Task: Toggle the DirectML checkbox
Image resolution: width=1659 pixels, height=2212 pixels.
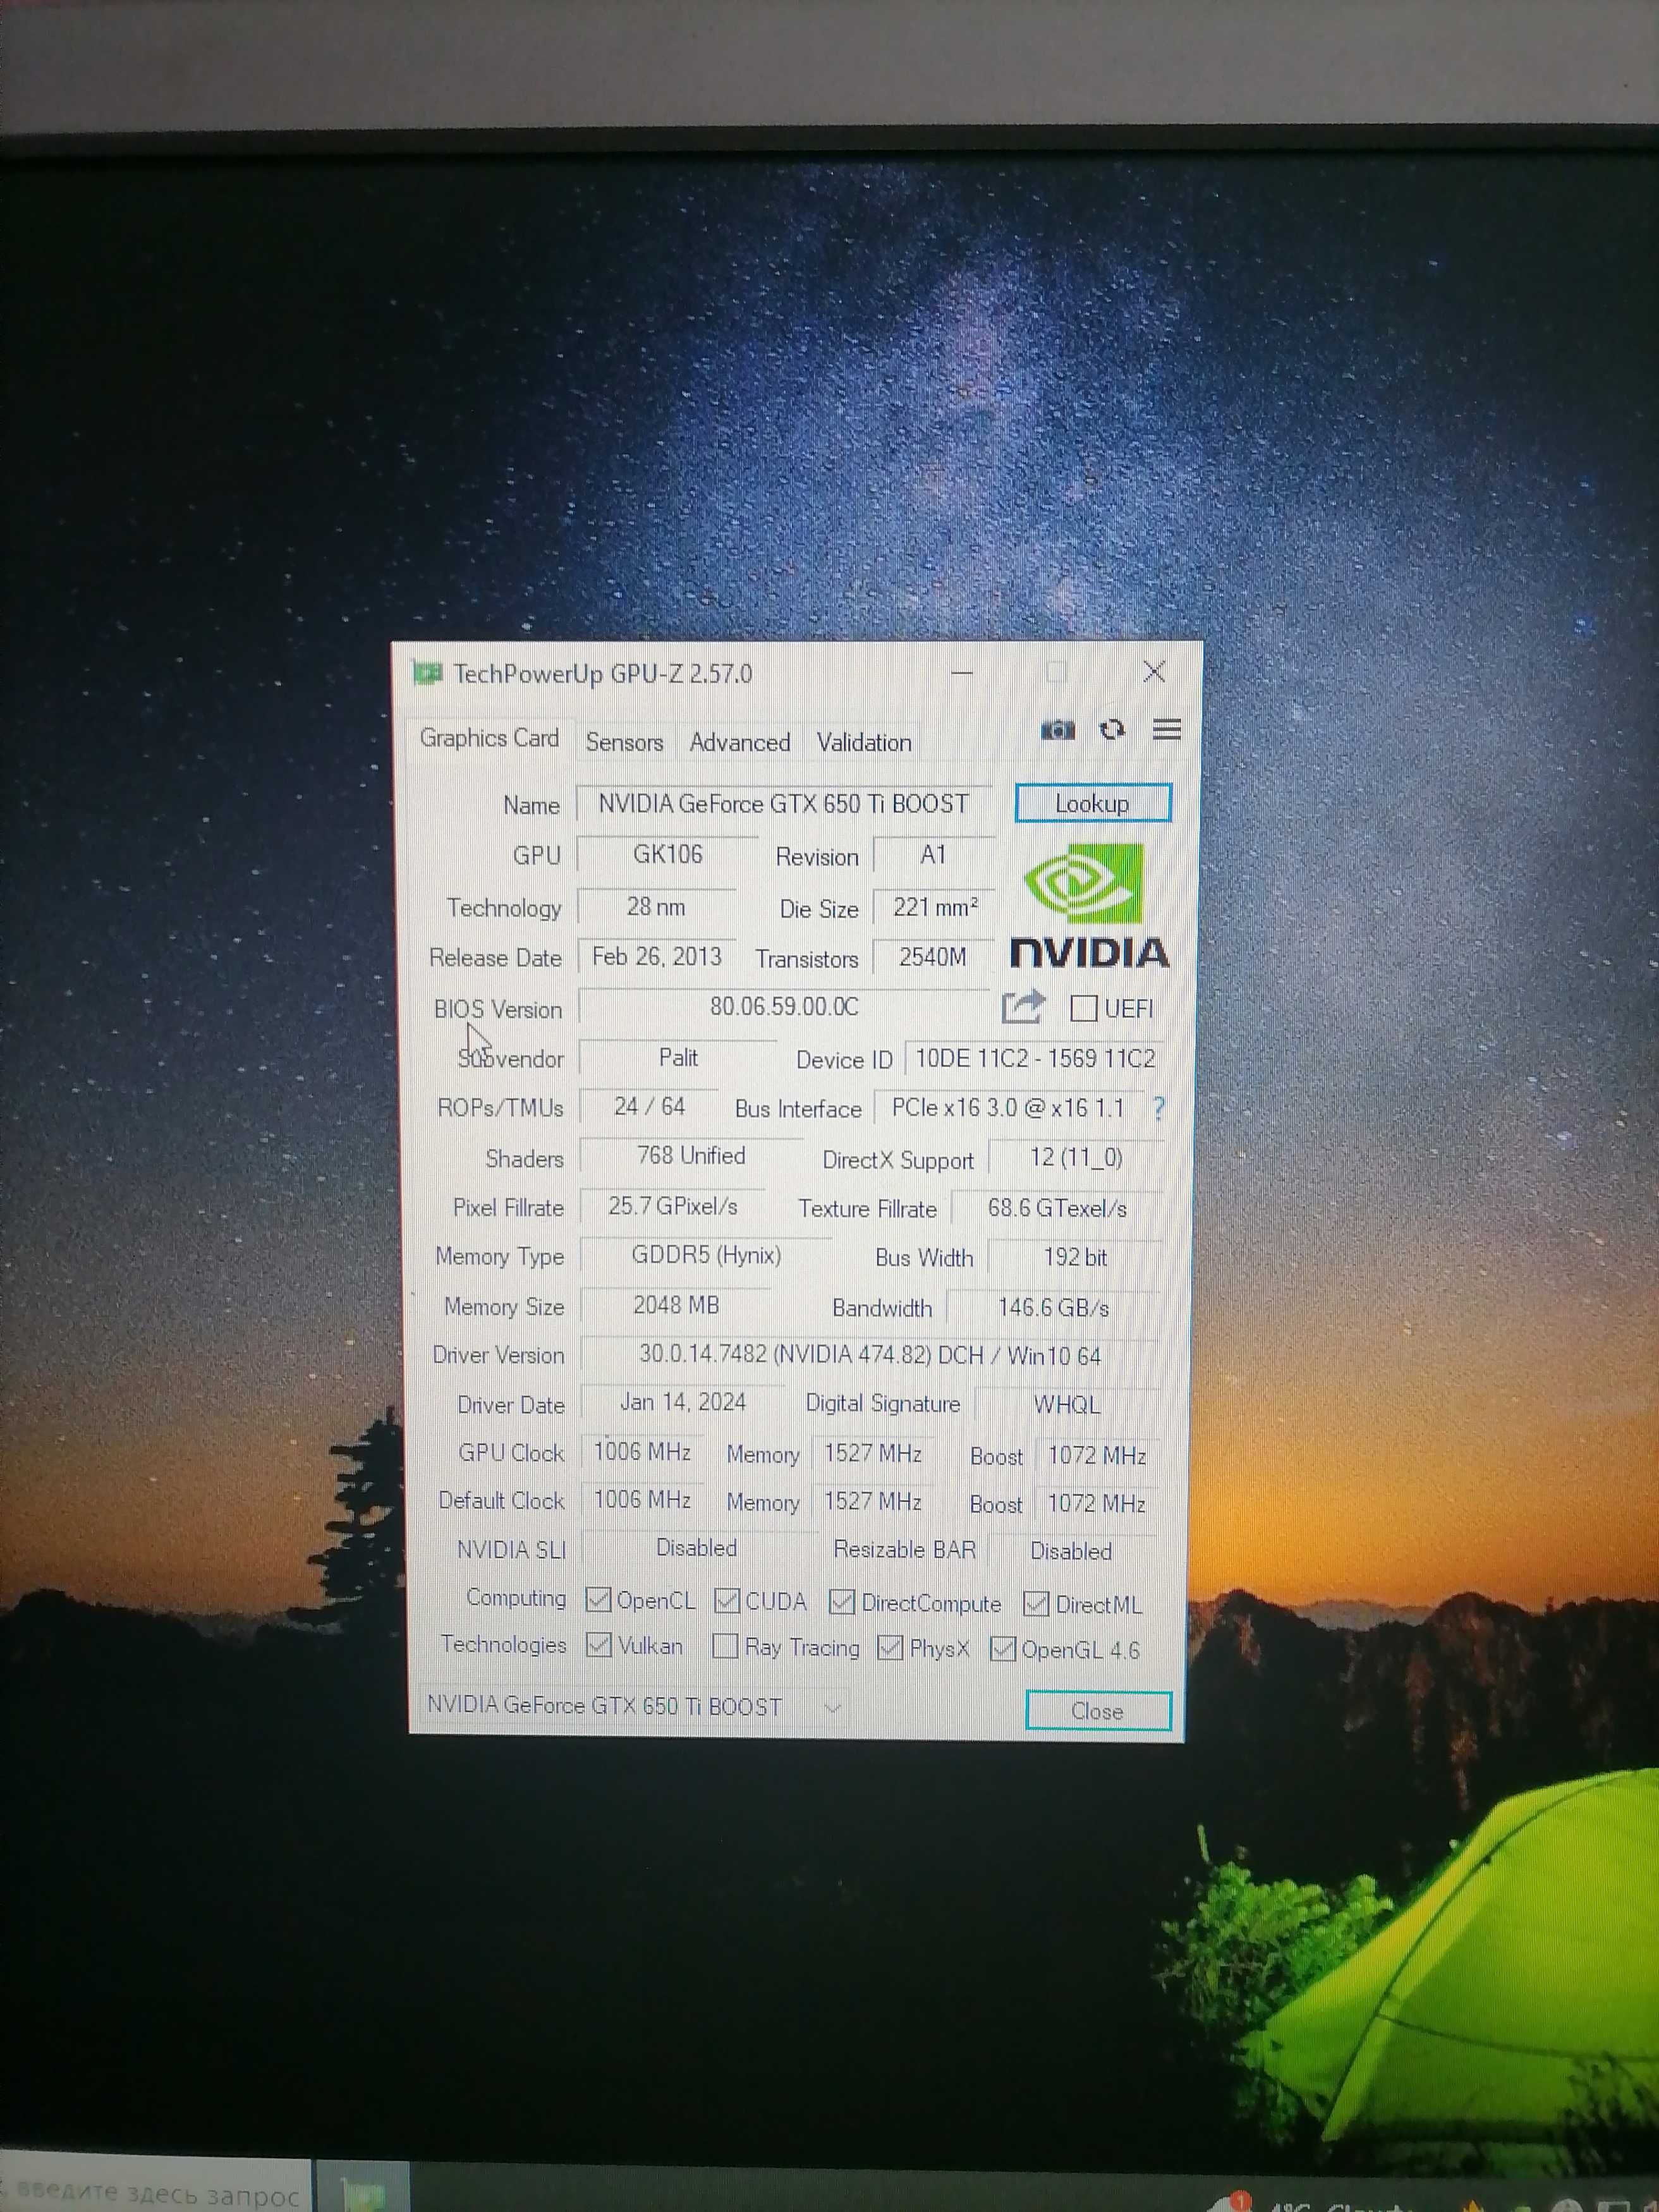Action: click(x=1036, y=1604)
